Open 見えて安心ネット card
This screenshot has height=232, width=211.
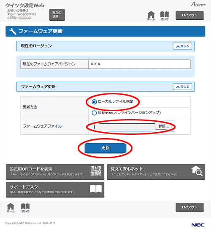(156, 172)
